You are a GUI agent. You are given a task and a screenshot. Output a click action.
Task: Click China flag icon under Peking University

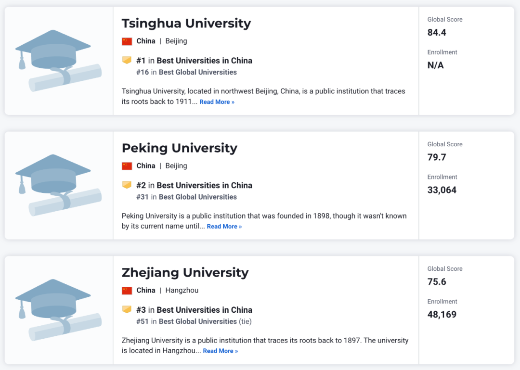[x=127, y=166]
